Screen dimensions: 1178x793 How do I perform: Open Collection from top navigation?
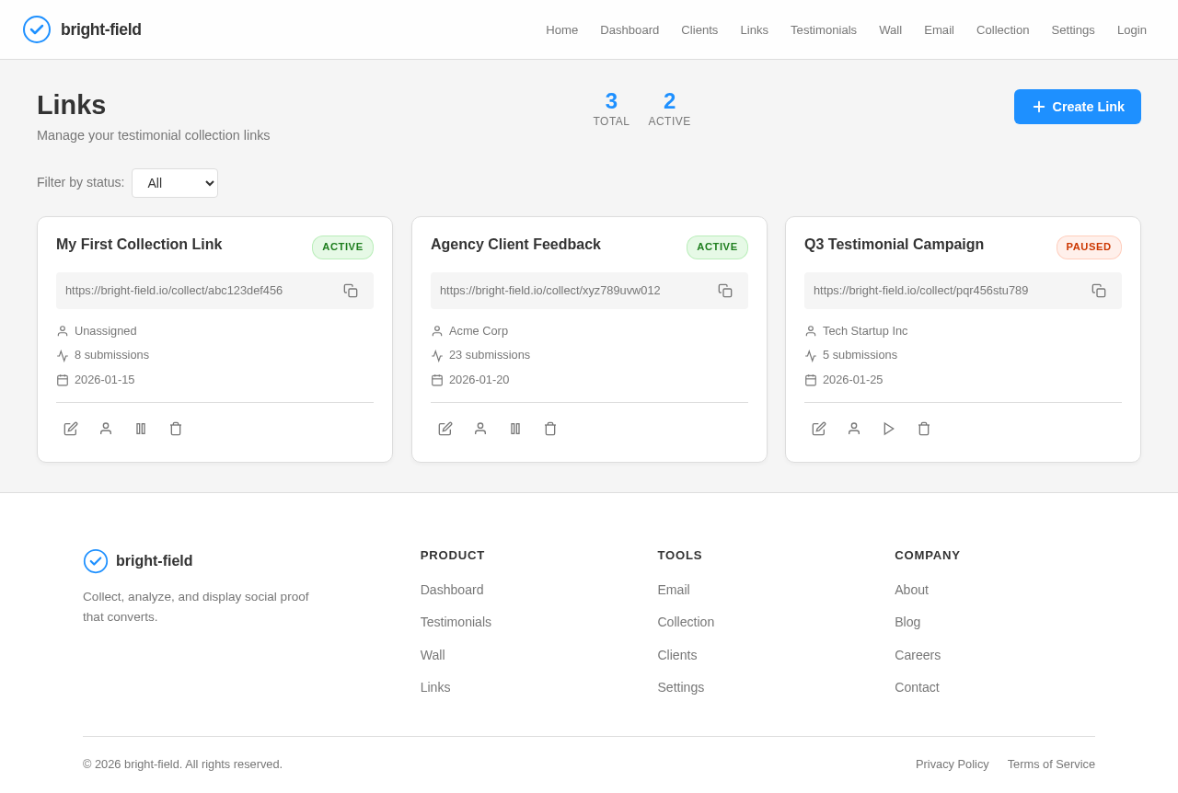click(1003, 29)
